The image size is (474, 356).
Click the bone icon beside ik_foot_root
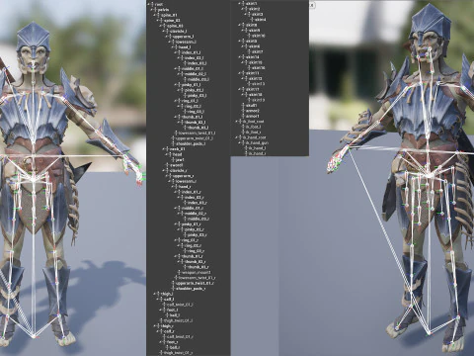point(241,122)
